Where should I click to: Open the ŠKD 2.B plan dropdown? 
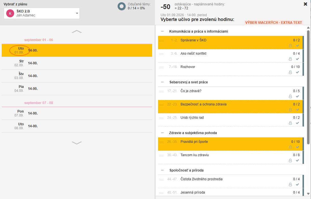(x=42, y=13)
